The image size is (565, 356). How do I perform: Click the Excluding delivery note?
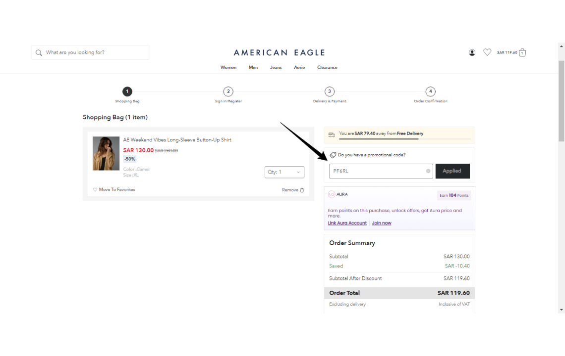[x=347, y=304]
